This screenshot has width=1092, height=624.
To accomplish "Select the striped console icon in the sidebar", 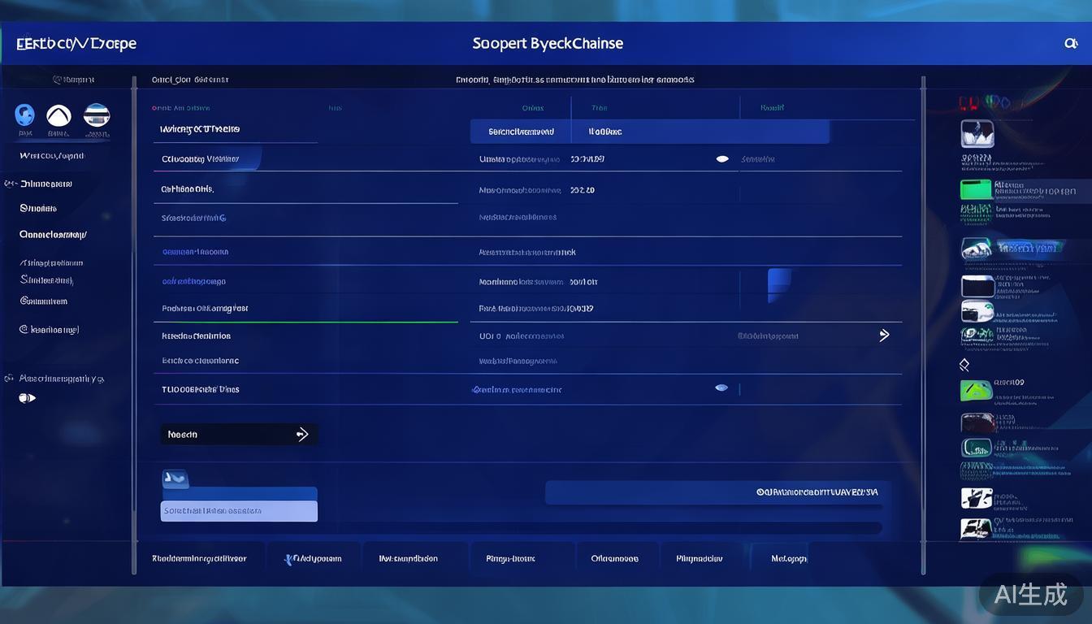I will tap(97, 115).
